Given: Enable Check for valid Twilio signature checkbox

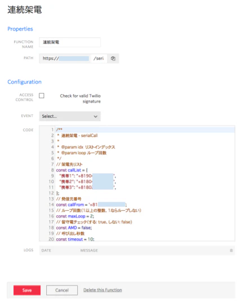Looking at the screenshot, I should coord(42,96).
